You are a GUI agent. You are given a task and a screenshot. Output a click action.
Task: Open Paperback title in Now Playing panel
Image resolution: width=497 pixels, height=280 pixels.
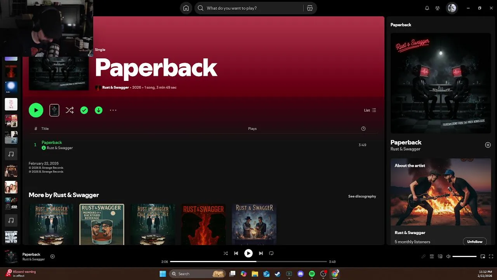[406, 142]
